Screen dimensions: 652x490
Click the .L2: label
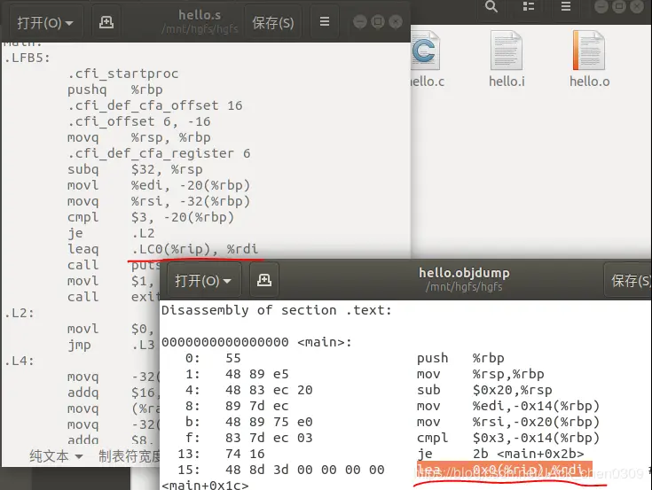20,313
